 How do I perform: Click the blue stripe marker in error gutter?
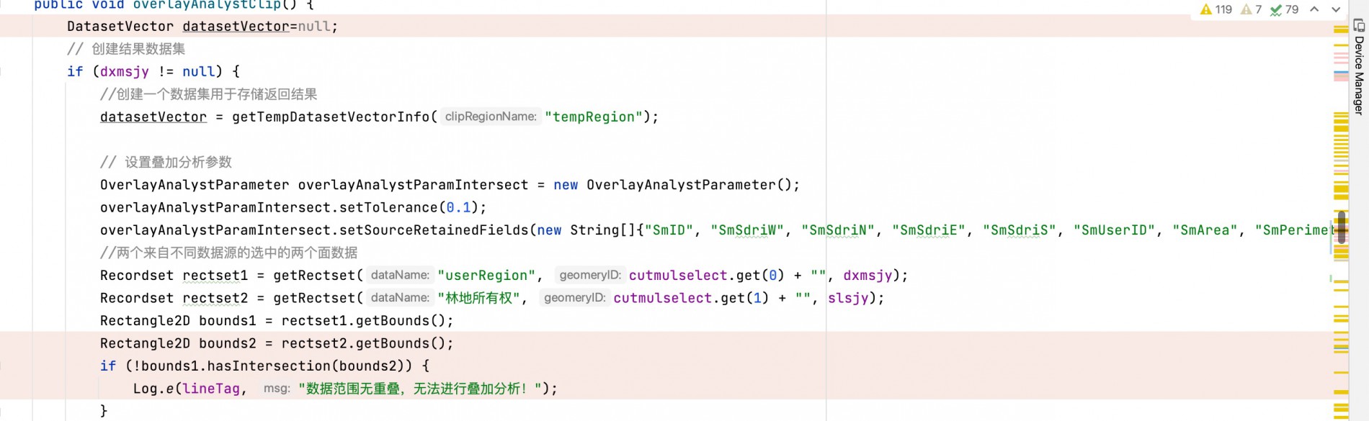(x=1341, y=73)
